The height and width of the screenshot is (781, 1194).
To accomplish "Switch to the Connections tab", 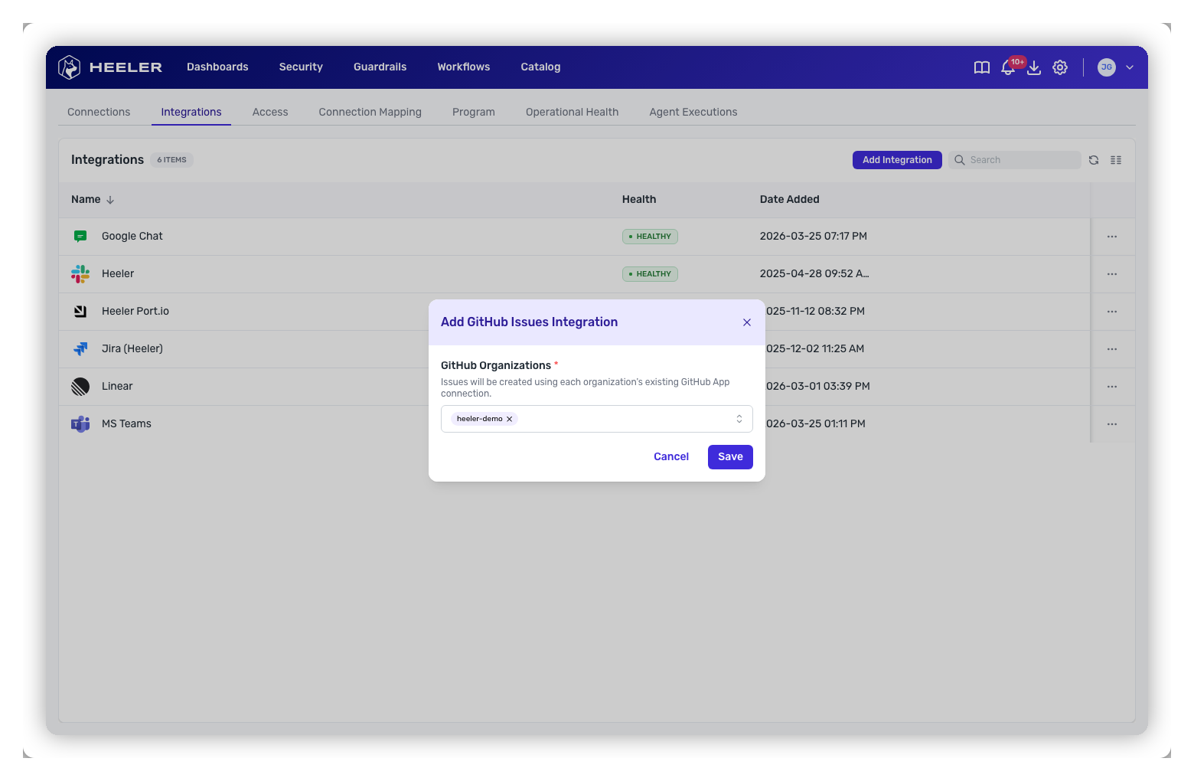I will coord(99,112).
